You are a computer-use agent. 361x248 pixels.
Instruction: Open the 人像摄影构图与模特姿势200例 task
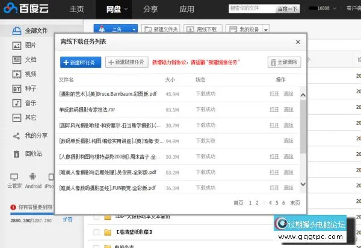(x=274, y=157)
